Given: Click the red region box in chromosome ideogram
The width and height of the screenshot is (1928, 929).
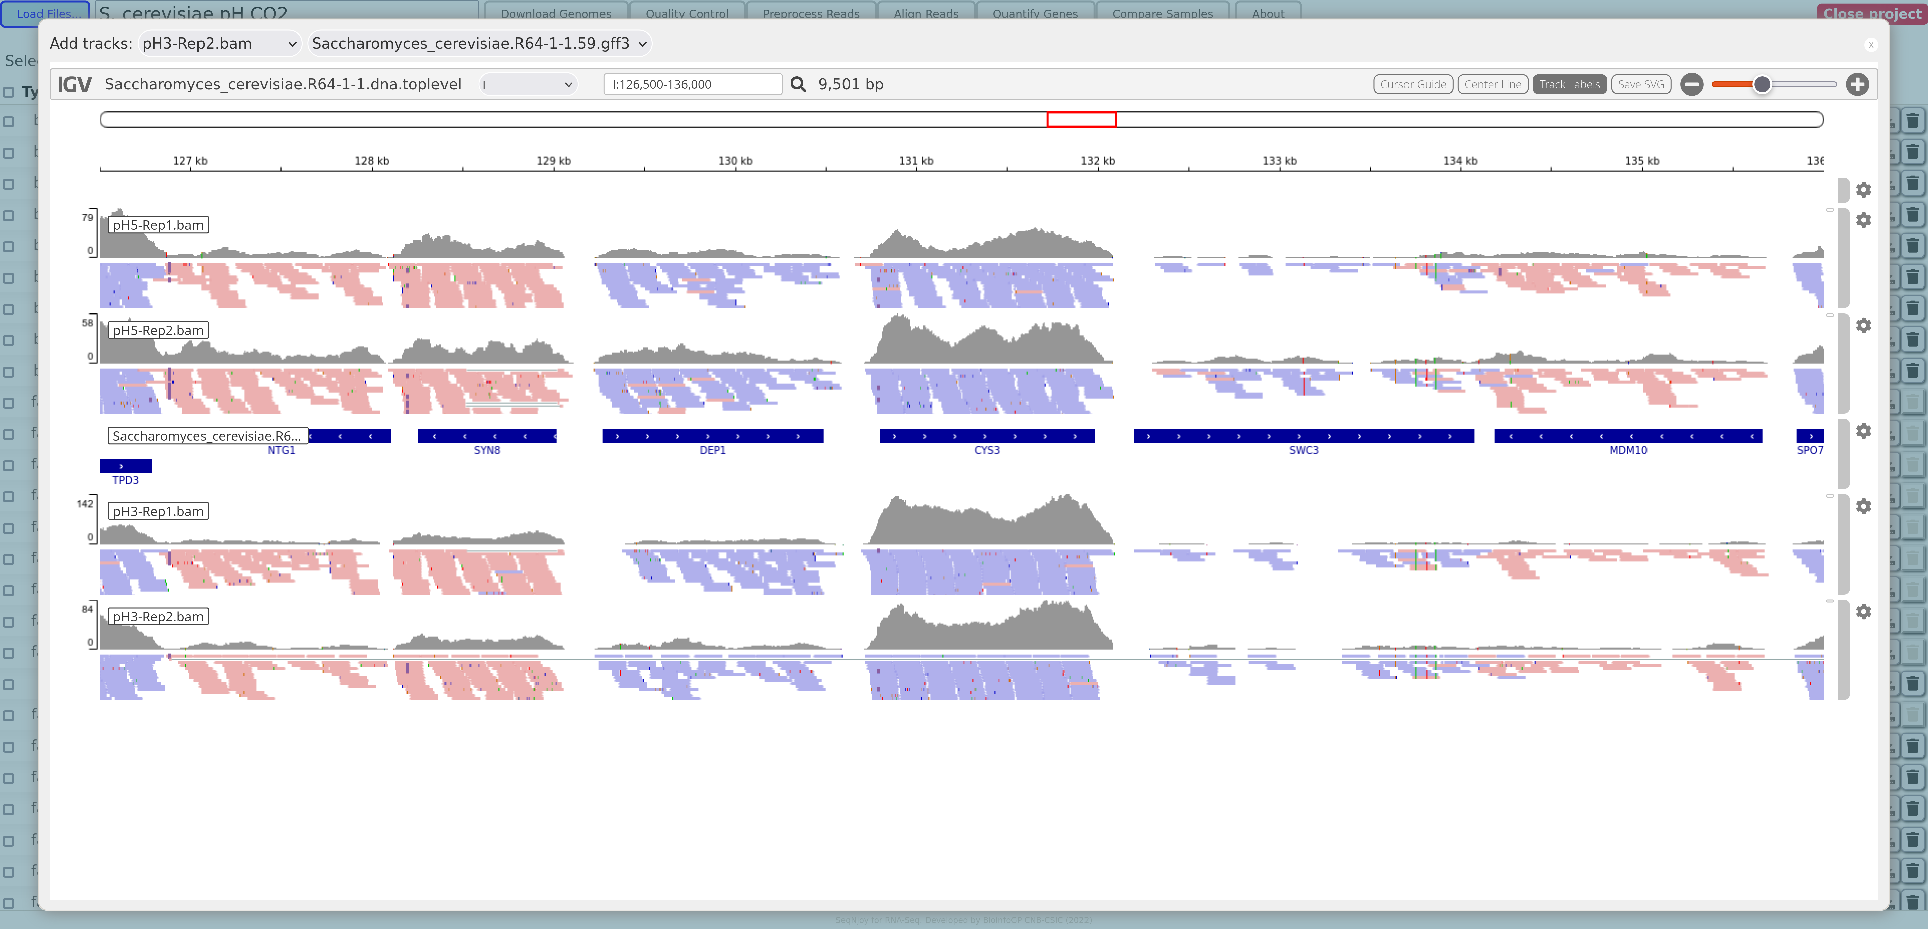Looking at the screenshot, I should point(1081,120).
